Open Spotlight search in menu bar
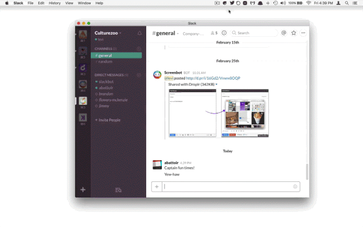Screen dimensions: 363x227 [x=346, y=3]
